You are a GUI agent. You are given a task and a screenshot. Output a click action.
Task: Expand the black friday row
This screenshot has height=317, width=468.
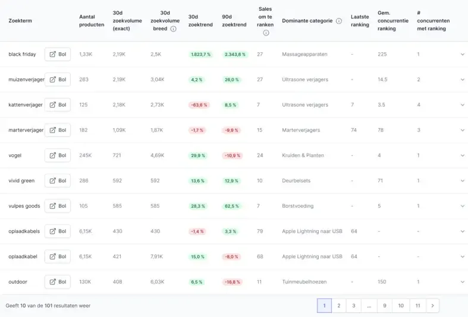(x=462, y=54)
